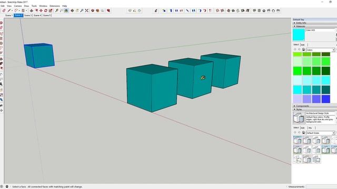Select the Rotate tool
This screenshot has height=189, width=337.
46,10
